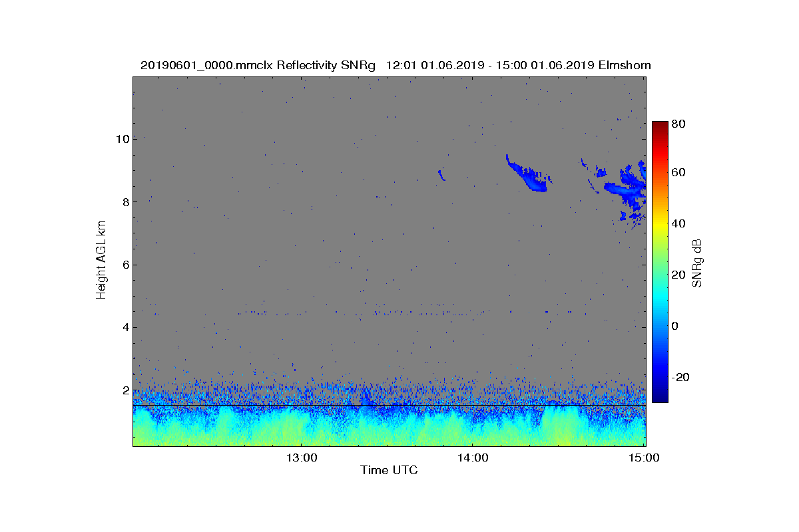Click the yellow section of the colorbar

coord(660,226)
